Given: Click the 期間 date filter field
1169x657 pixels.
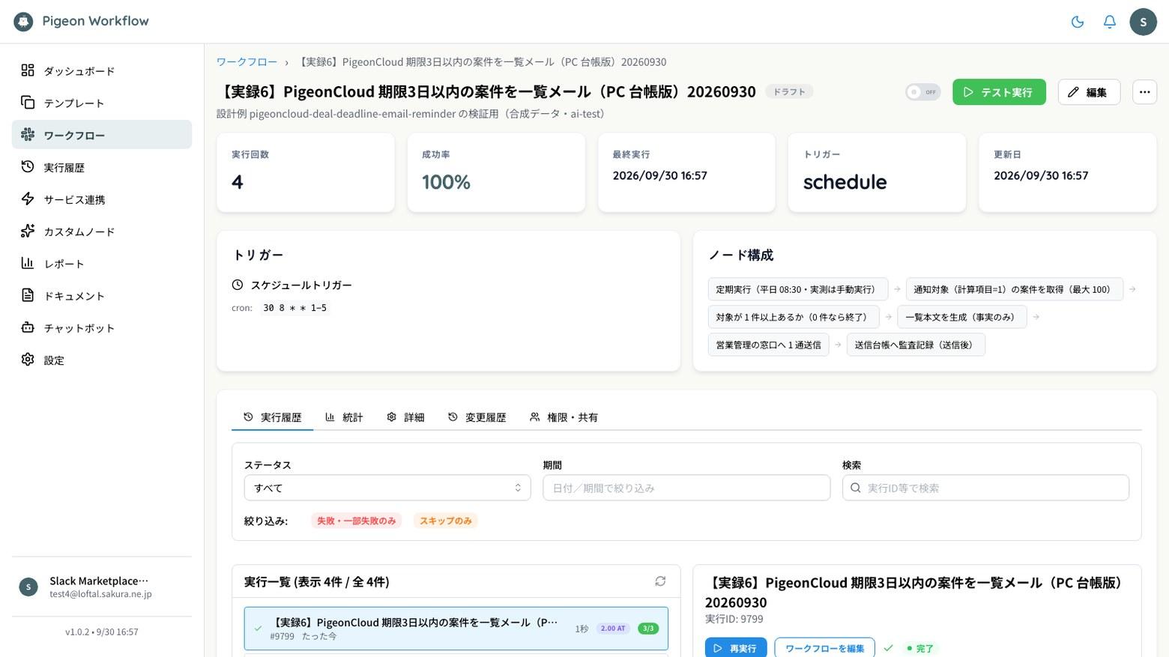Looking at the screenshot, I should pyautogui.click(x=686, y=488).
